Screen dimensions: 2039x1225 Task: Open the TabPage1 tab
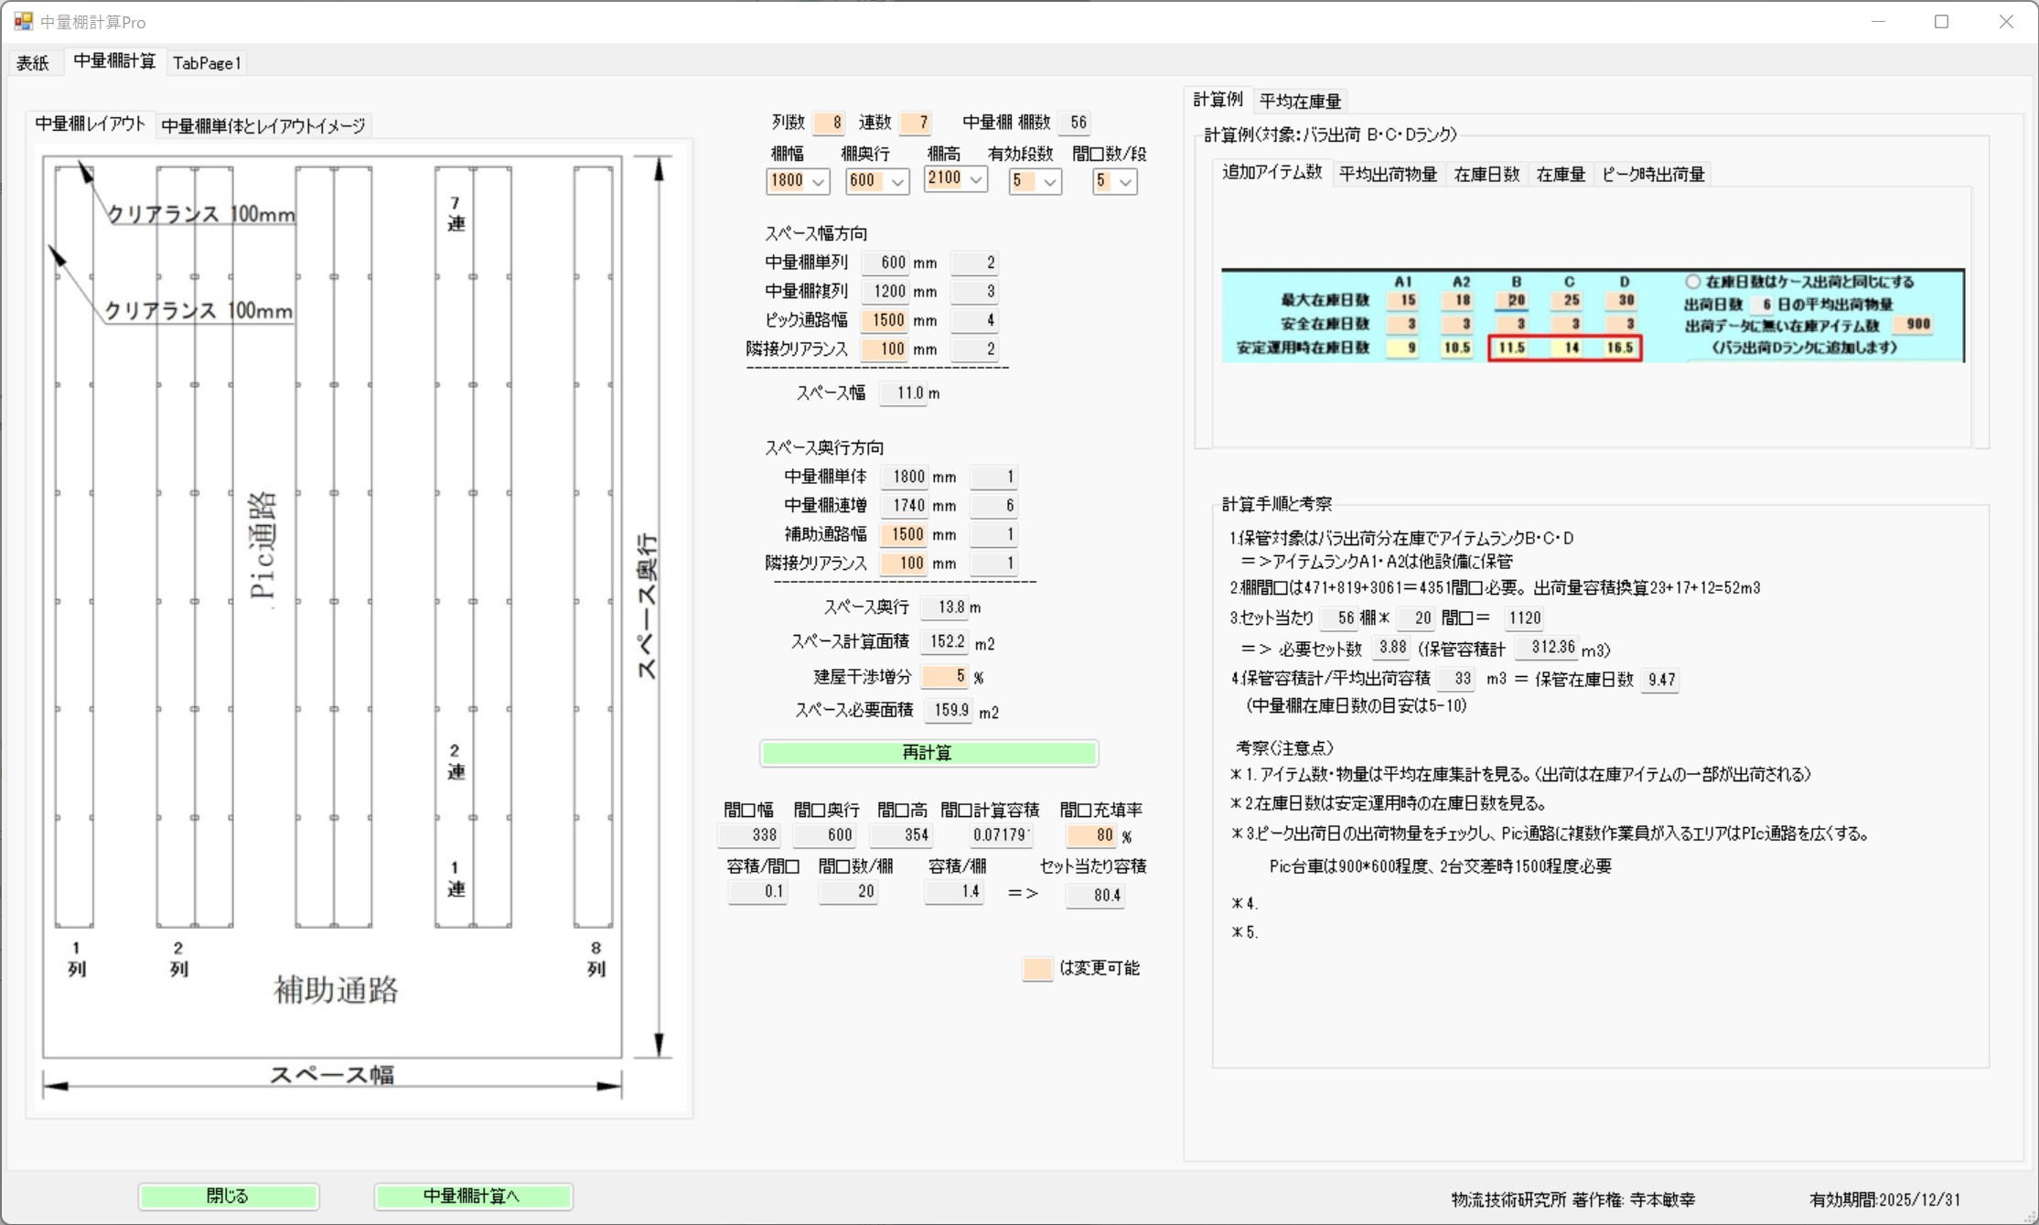point(207,63)
